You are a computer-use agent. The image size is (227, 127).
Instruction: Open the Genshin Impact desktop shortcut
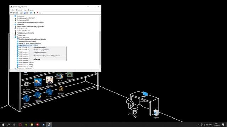(x=49, y=81)
